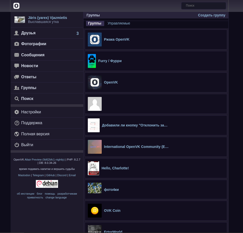Open Messages via the envelope icon
Viewport: 243px width, 233px height.
point(17,55)
